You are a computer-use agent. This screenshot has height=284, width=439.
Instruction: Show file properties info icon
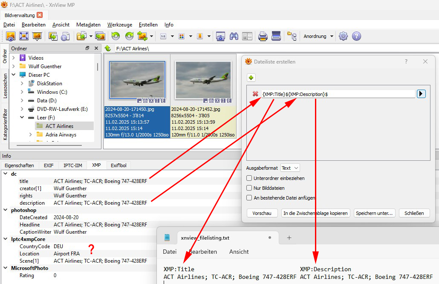(x=65, y=36)
